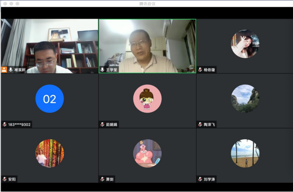Image resolution: width=293 pixels, height=192 pixels.
Task: Select 萧剑's pink cartoon character avatar
Action: click(147, 154)
